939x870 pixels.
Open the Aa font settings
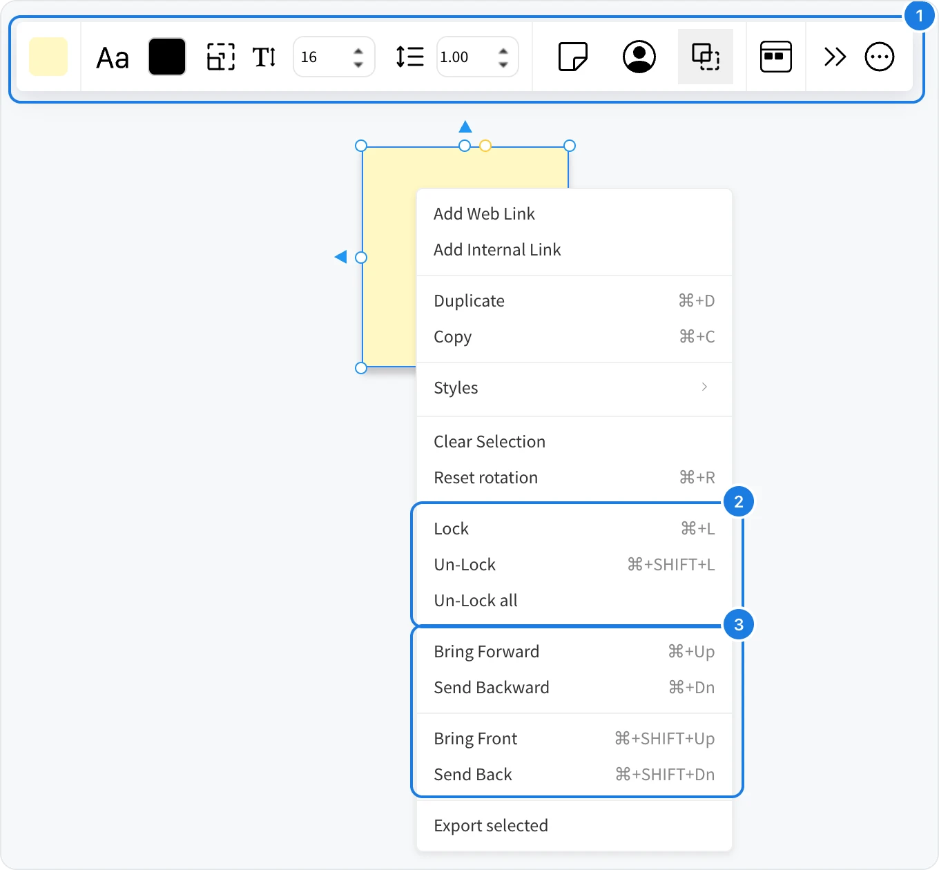click(x=113, y=58)
